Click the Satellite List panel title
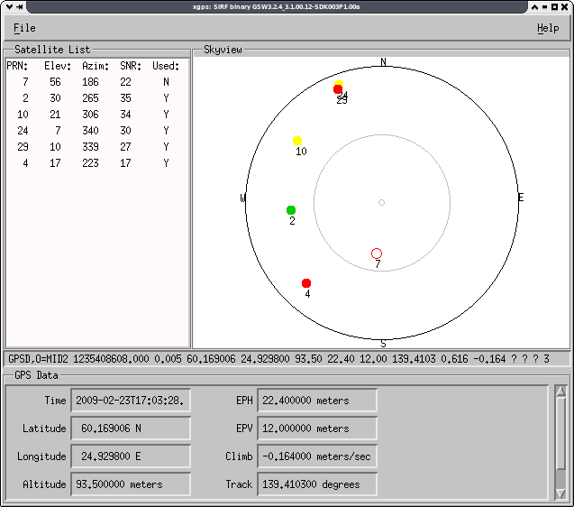 pyautogui.click(x=52, y=50)
